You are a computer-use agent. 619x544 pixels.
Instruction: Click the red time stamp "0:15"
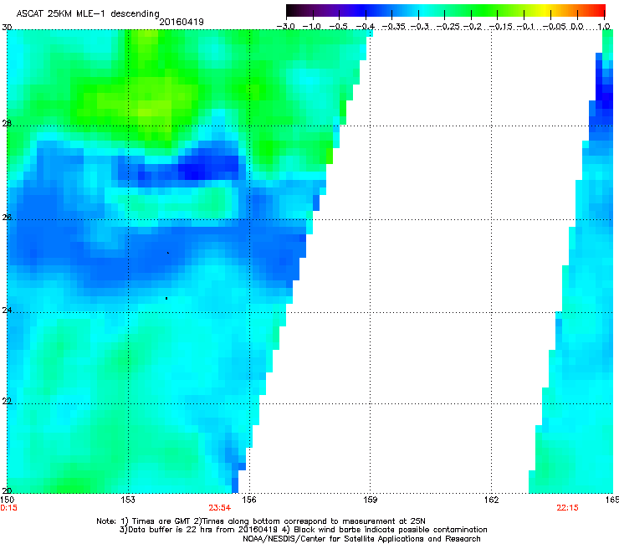click(8, 508)
